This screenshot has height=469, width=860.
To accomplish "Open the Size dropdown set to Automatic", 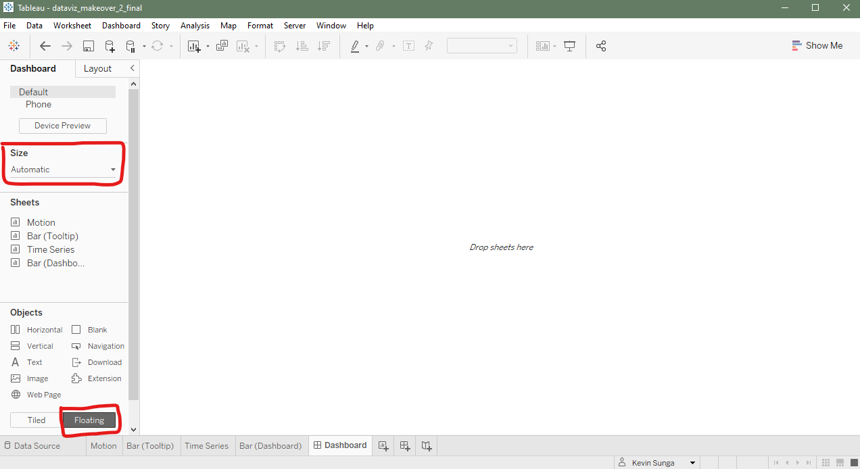I will (63, 170).
